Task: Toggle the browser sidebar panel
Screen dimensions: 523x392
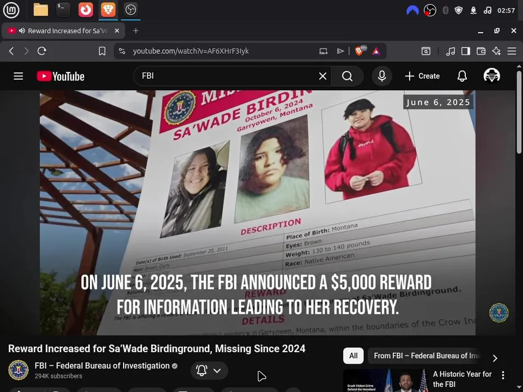Action: (466, 51)
